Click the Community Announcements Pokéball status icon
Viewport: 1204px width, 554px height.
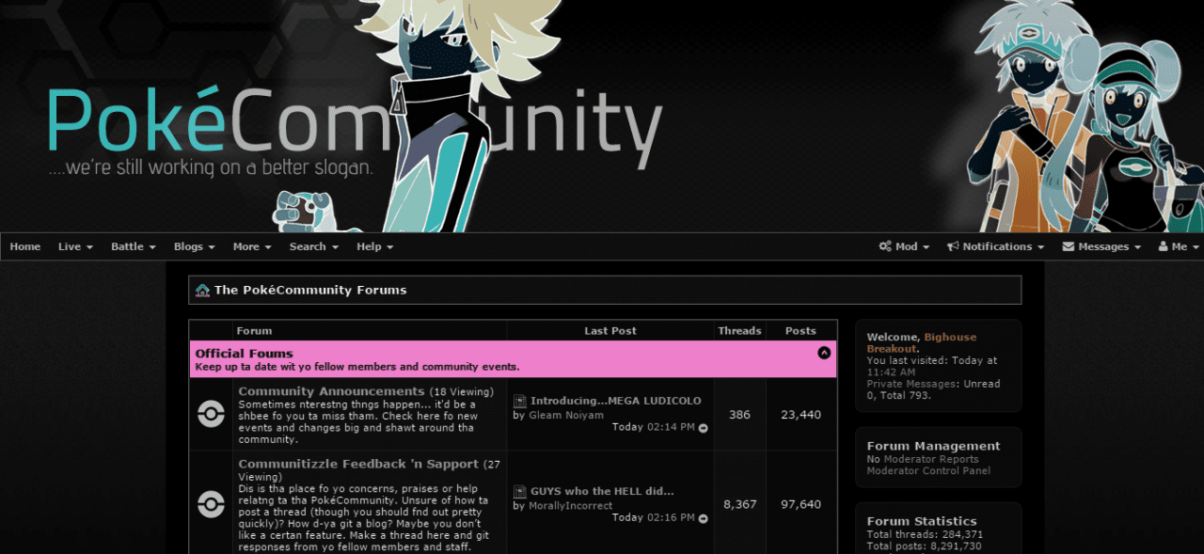pos(211,414)
